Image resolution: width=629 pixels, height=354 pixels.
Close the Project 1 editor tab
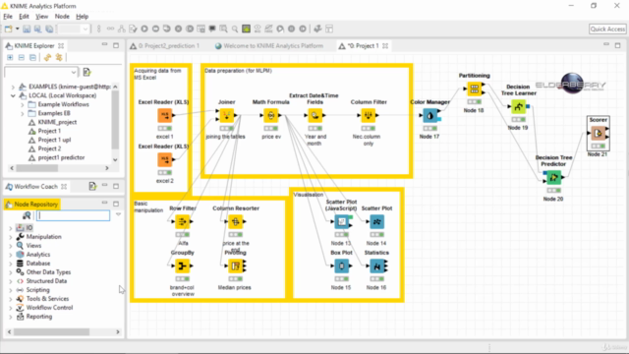coord(385,46)
